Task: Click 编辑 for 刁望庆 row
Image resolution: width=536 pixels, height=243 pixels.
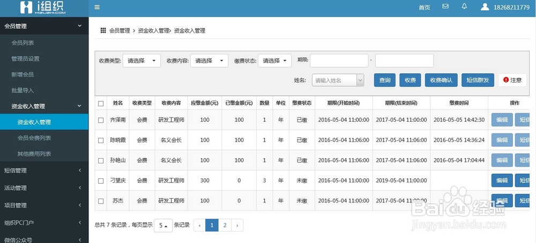Action: [502, 181]
